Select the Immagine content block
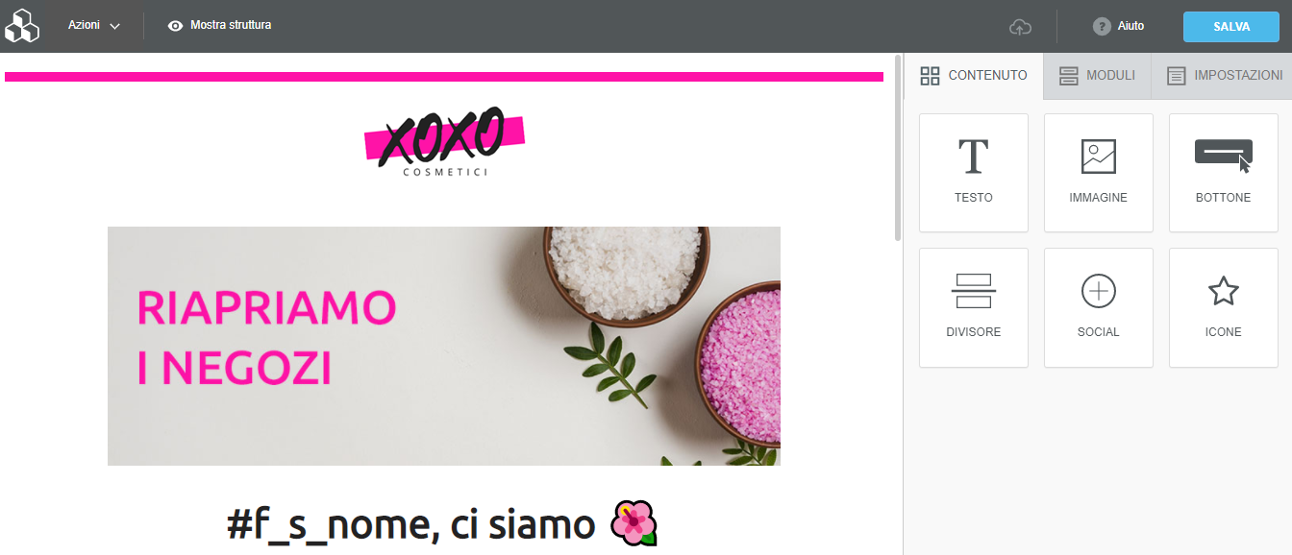The image size is (1292, 555). click(1099, 173)
